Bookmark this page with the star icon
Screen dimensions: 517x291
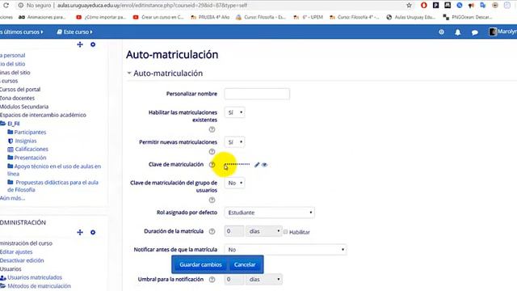click(x=409, y=6)
